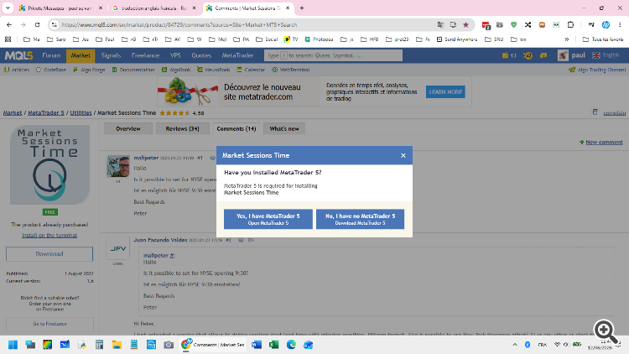The image size is (629, 354).
Task: Open the NeuroBook link
Action: [x=213, y=70]
